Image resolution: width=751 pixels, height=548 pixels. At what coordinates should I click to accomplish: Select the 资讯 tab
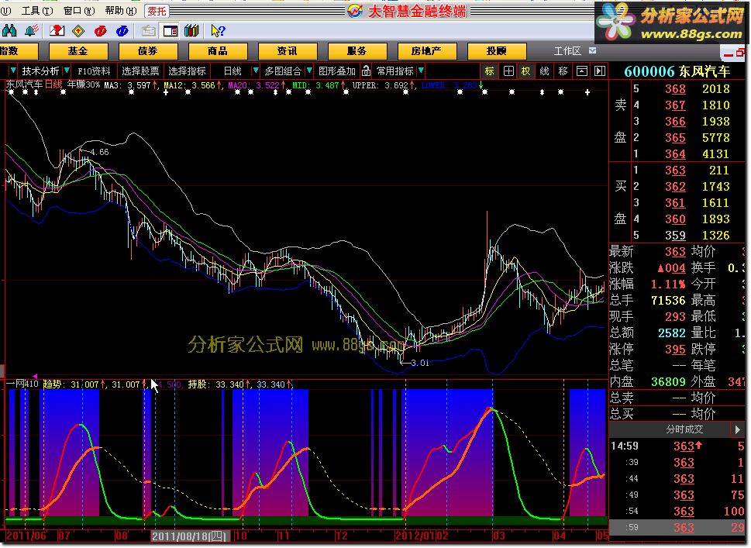[287, 51]
